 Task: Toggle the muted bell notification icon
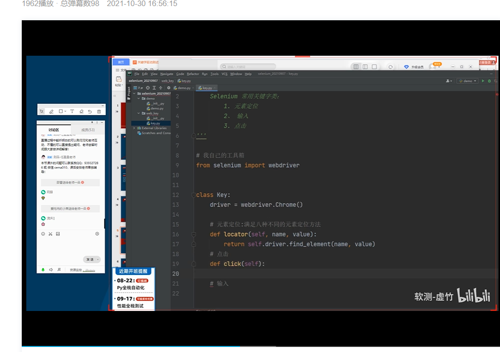point(59,269)
